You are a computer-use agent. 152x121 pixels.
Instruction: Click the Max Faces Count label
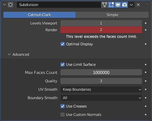pos(41,73)
